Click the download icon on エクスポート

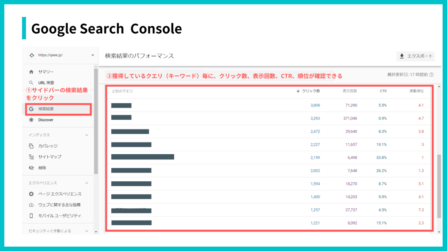click(x=402, y=56)
